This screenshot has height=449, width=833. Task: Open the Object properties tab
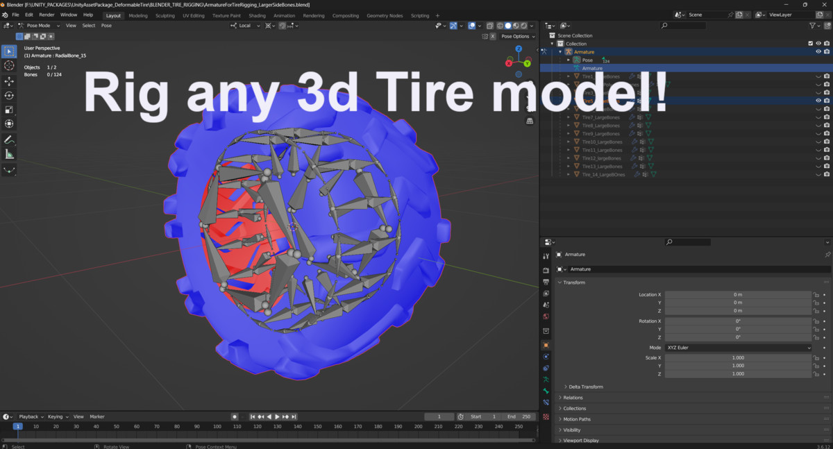[546, 345]
